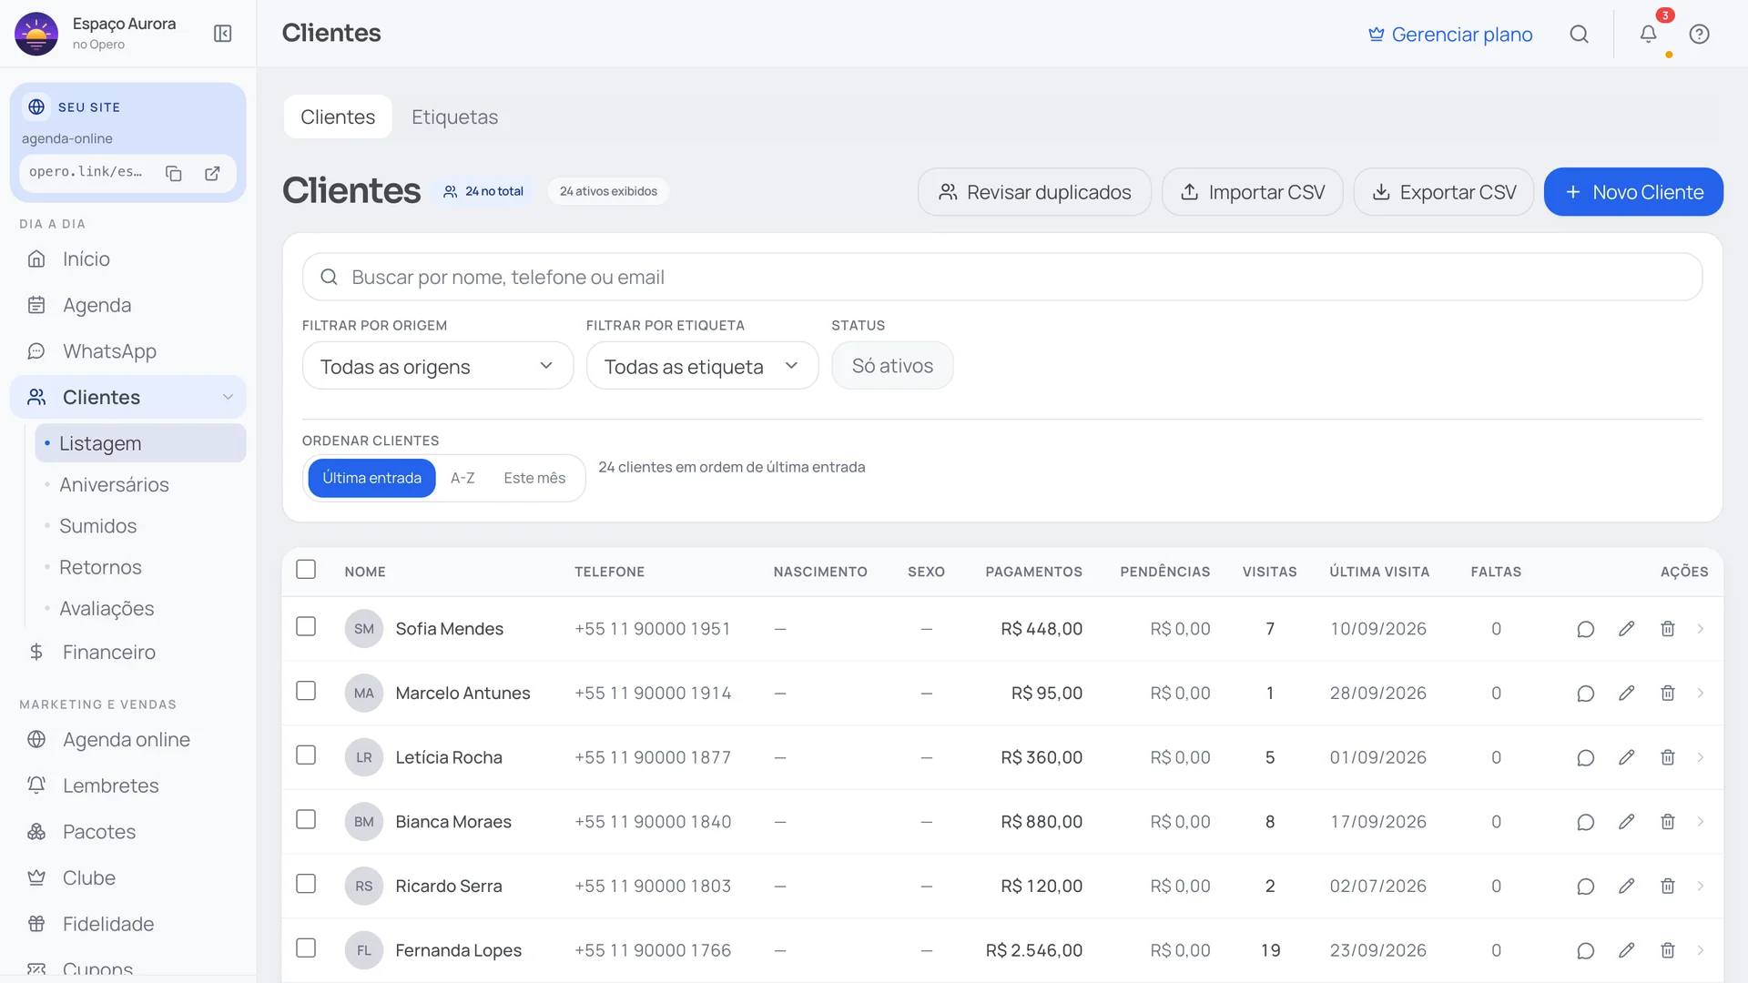Open chat for Letícia Rocha
This screenshot has height=983, width=1748.
(x=1585, y=757)
